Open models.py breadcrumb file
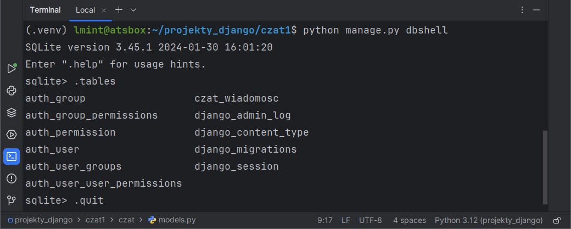 (x=177, y=220)
